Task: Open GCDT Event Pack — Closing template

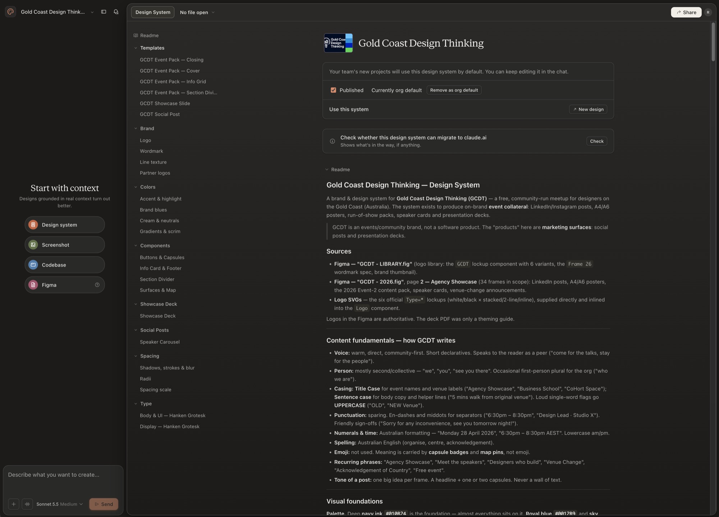Action: [171, 60]
